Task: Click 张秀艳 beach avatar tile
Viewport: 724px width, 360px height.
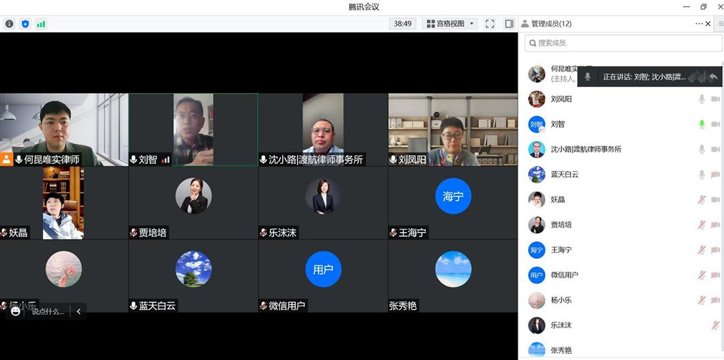Action: coord(452,276)
